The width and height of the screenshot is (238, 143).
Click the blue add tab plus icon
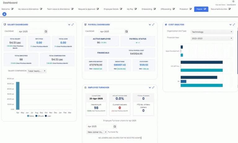coord(4,14)
